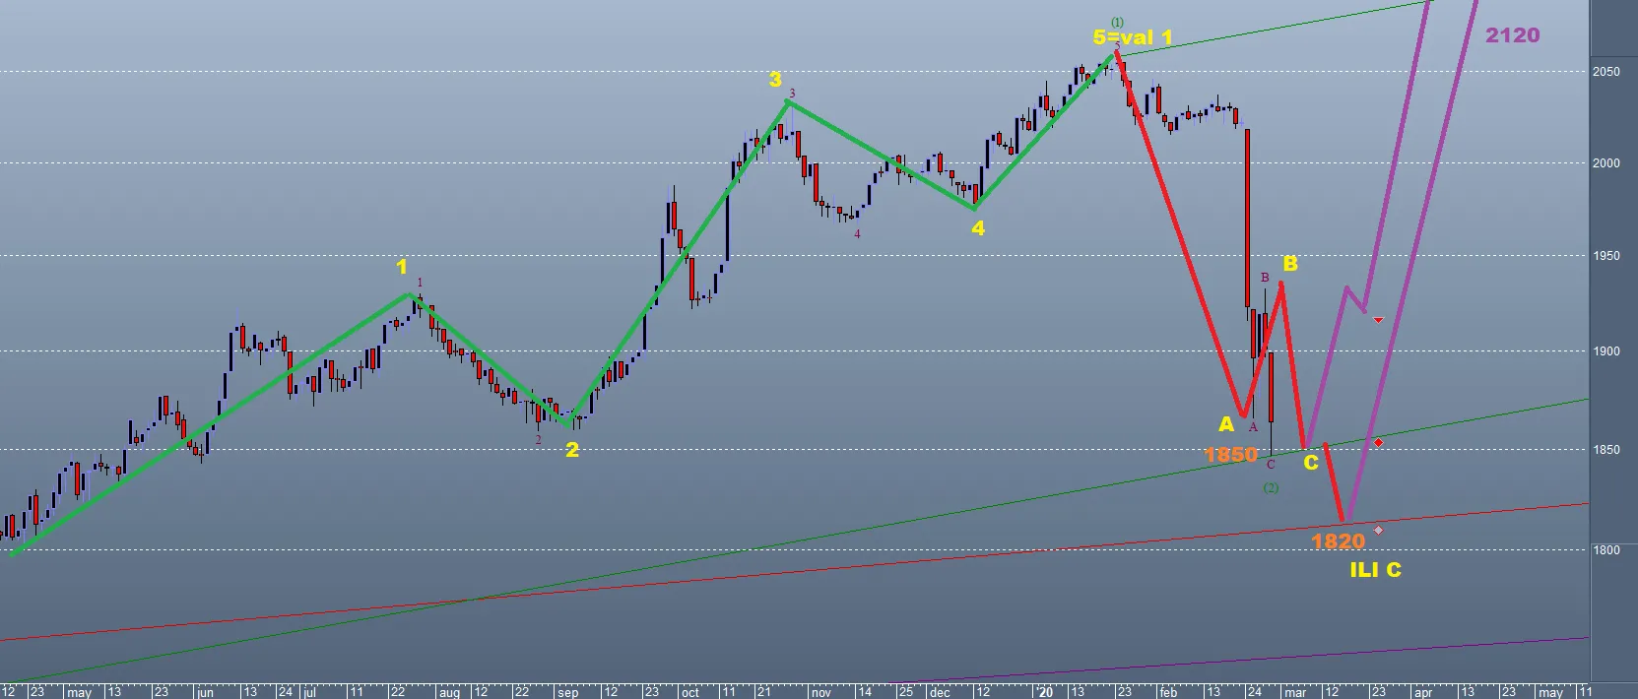Click the green (2) label below candles
The width and height of the screenshot is (1638, 699).
(1271, 487)
